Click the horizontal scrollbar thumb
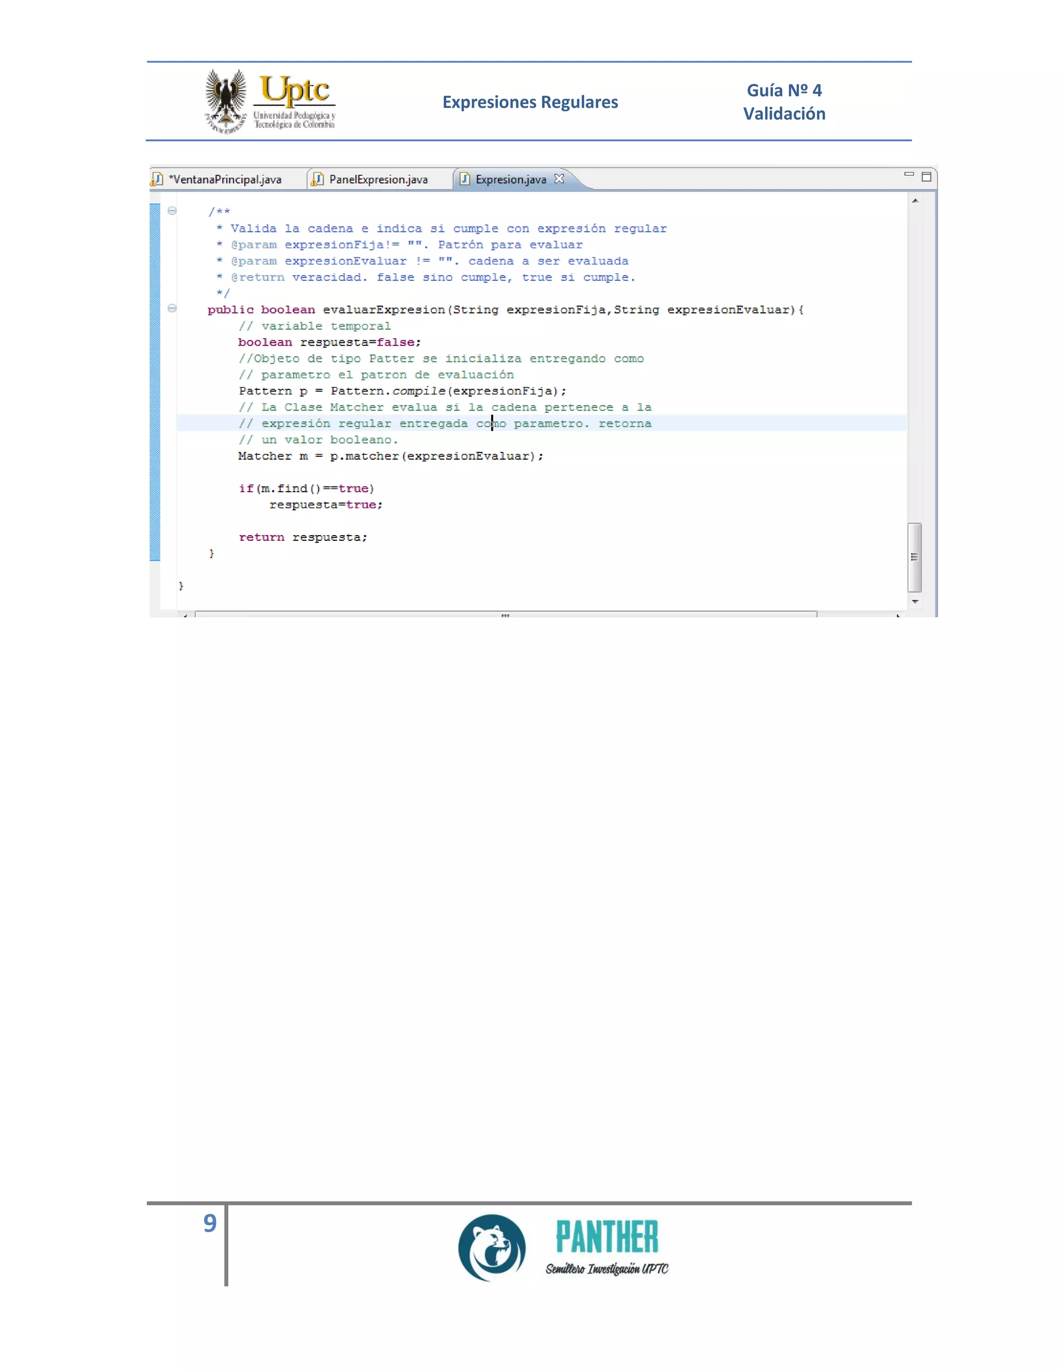Screen dimensions: 1059x1370 pos(505,614)
